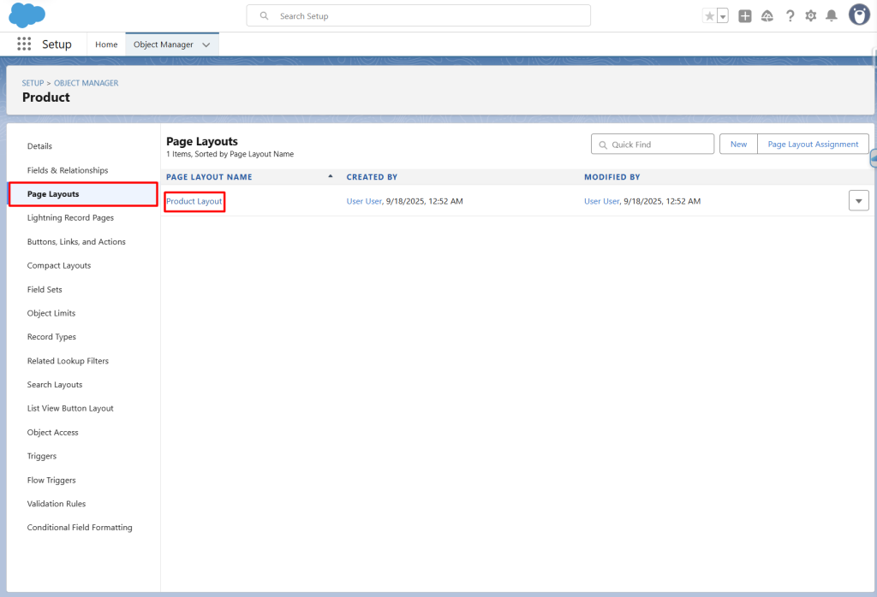Open the Global Actions plus icon
This screenshot has width=877, height=597.
pyautogui.click(x=745, y=16)
